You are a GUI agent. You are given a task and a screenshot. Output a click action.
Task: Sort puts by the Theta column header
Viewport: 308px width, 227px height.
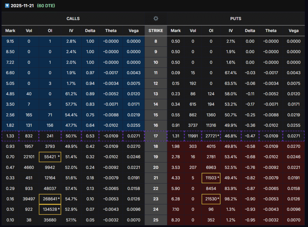pos(271,30)
